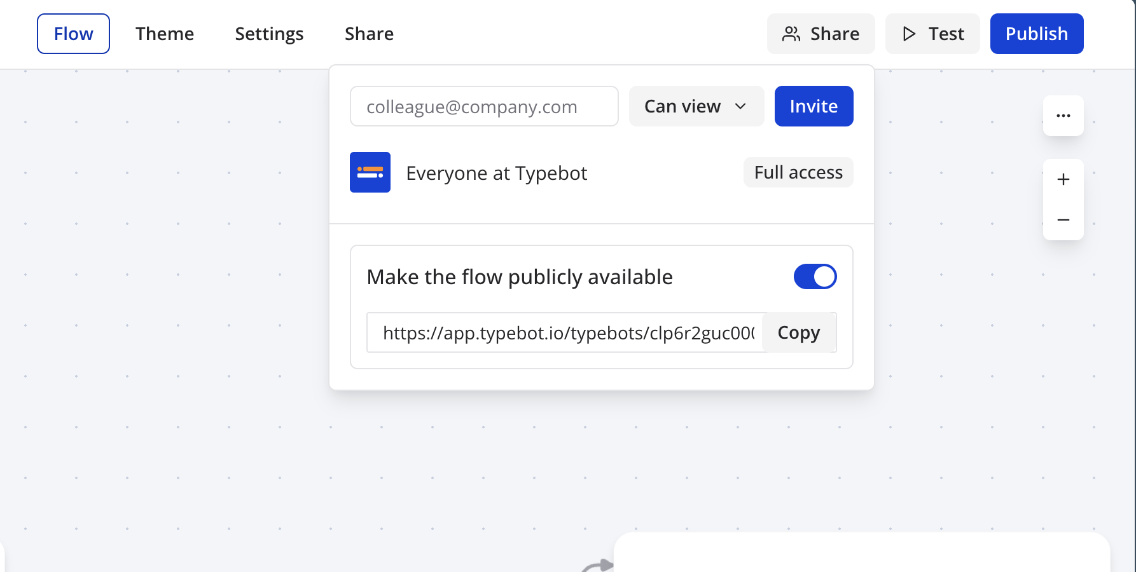Click the Typebot workspace logo icon
Image resolution: width=1136 pixels, height=572 pixels.
point(370,172)
